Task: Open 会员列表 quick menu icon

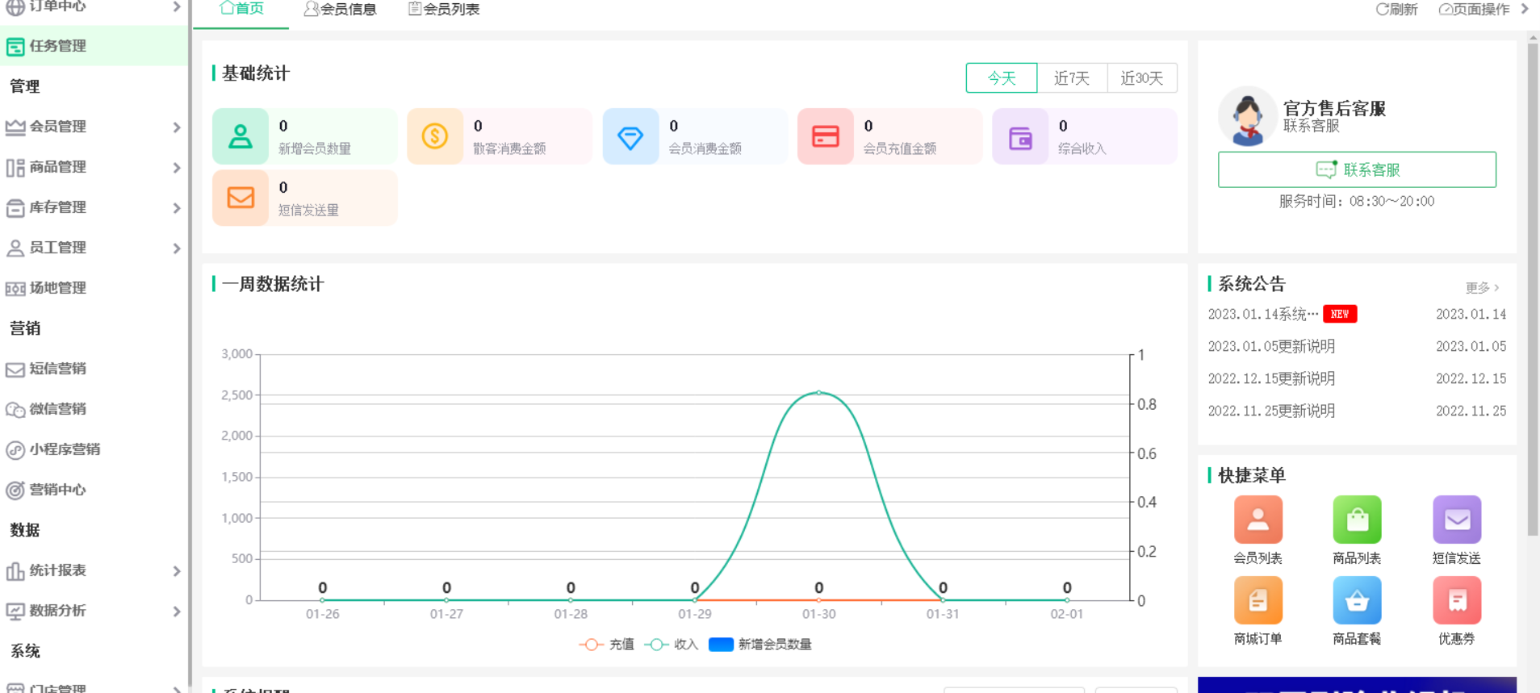Action: 1258,520
